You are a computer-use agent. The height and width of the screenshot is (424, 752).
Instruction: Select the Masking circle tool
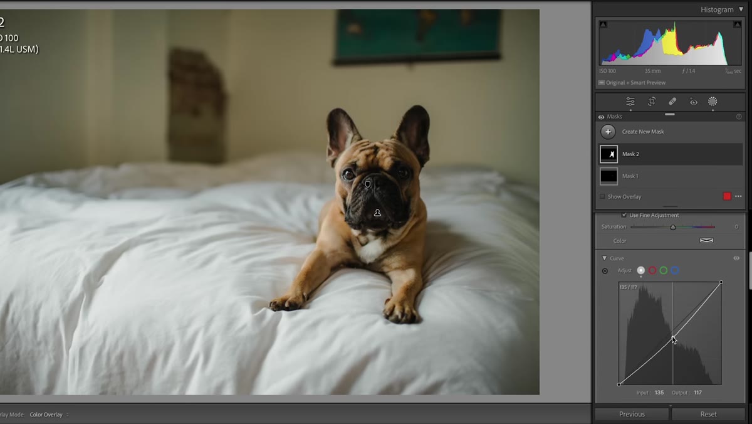coord(713,102)
